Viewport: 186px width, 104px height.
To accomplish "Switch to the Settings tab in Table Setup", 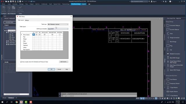I will [x=27, y=20].
